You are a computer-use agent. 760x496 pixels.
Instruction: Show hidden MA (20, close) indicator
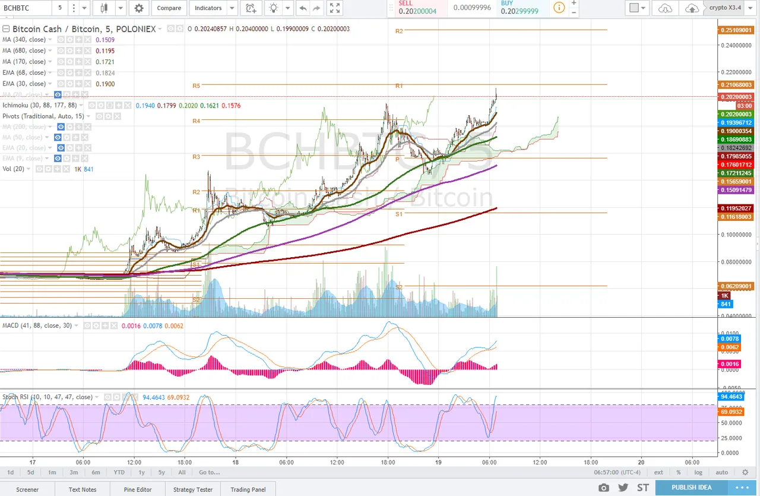(x=58, y=94)
